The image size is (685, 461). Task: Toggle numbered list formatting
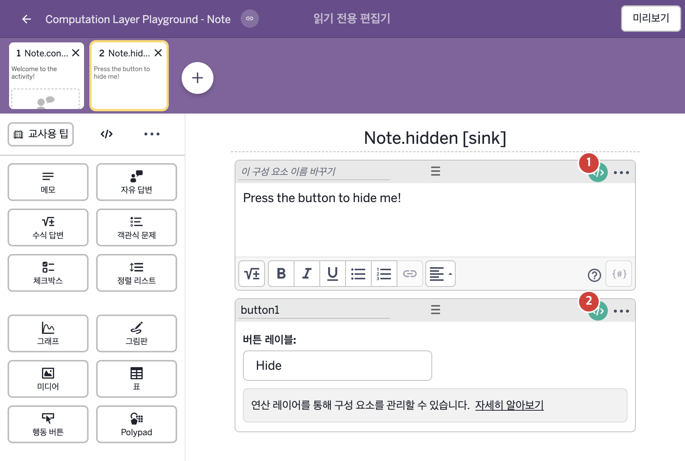384,274
